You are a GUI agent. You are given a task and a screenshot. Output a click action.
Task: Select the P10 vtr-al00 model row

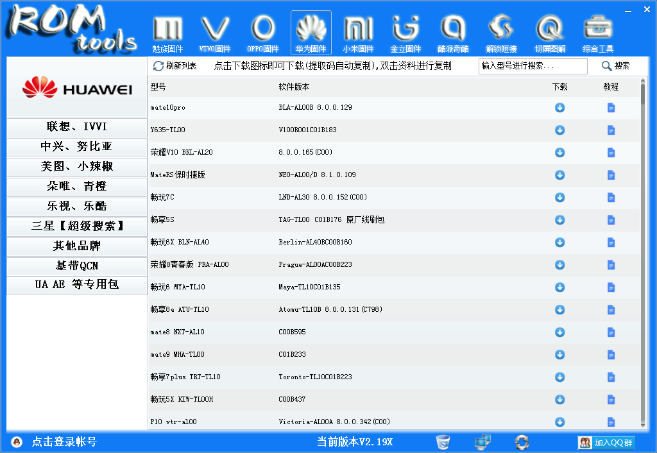coord(394,422)
